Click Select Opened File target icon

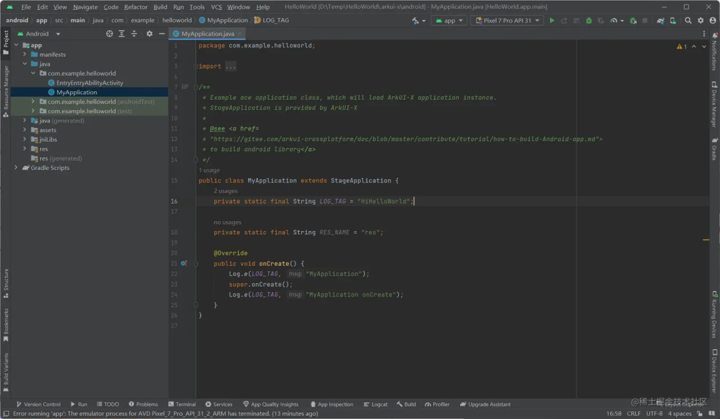click(109, 33)
